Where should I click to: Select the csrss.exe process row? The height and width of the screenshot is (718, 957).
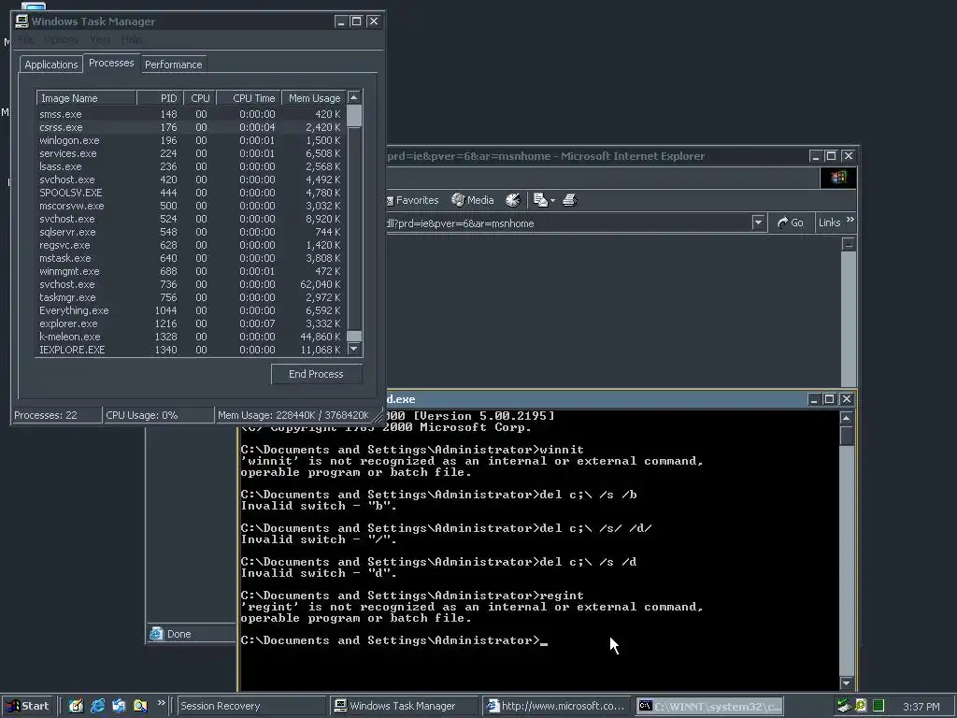click(x=191, y=127)
